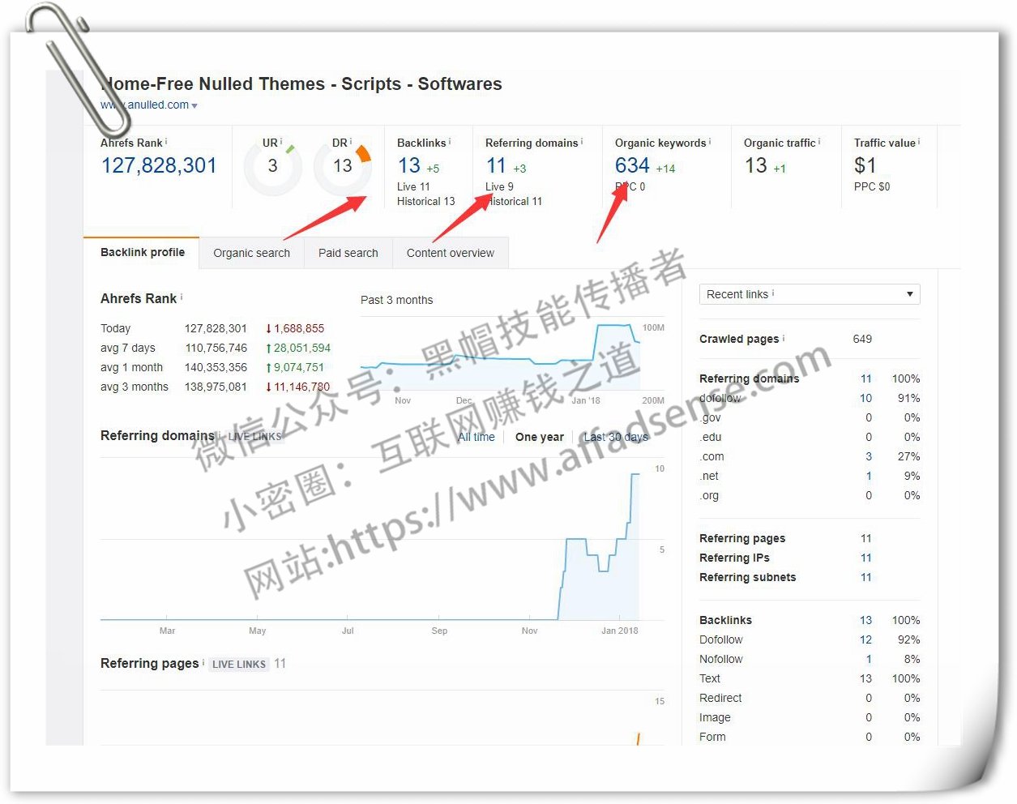This screenshot has width=1017, height=804.
Task: Click the info icon next to Ahrefs Rank header
Action: click(x=166, y=141)
